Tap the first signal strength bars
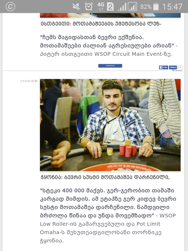188x251 pixels. (122, 7)
